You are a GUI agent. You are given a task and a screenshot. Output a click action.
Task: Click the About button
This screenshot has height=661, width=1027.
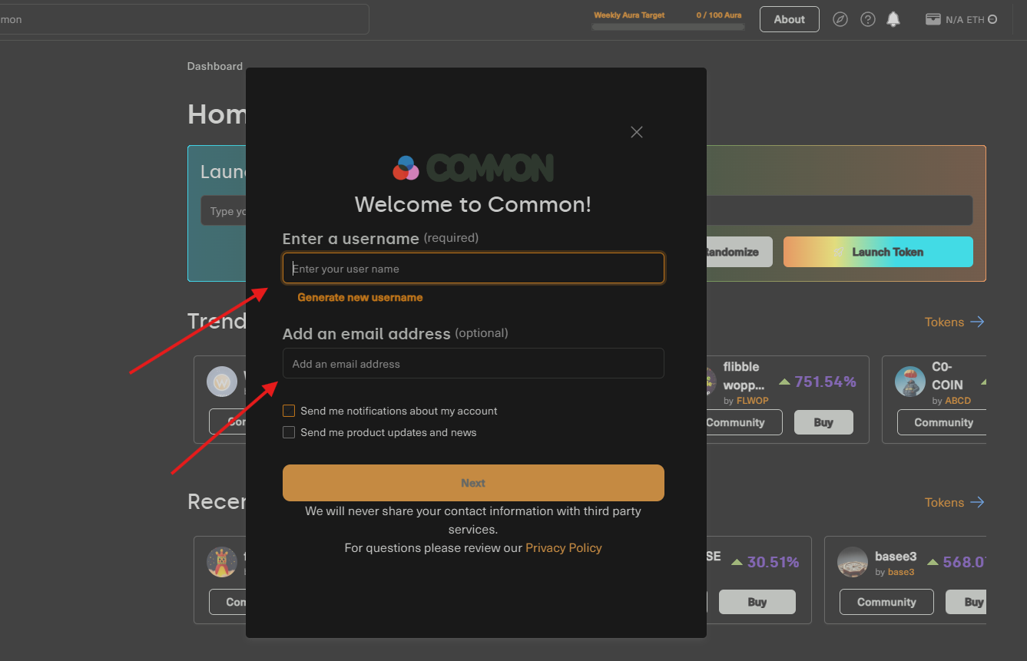coord(789,19)
